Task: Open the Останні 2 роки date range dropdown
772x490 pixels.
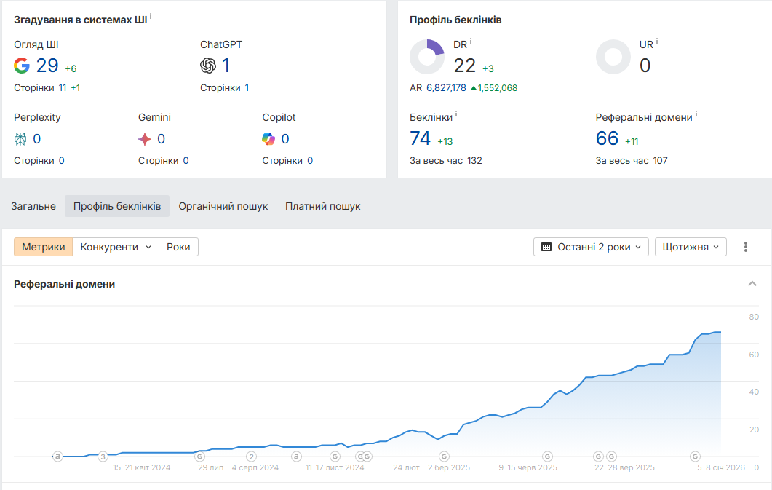Action: click(x=591, y=247)
